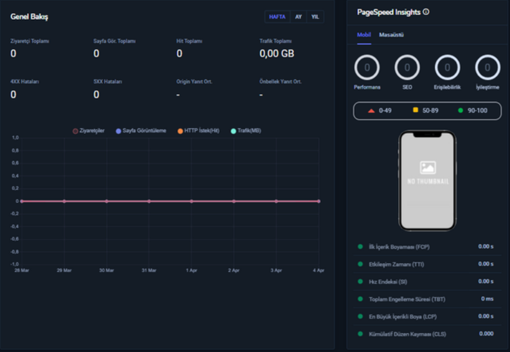The height and width of the screenshot is (352, 510).
Task: Click the Önbellek Yanıt Ort. stat label
Action: click(x=280, y=82)
